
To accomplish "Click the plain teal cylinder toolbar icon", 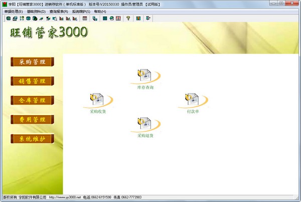I will (28, 18).
